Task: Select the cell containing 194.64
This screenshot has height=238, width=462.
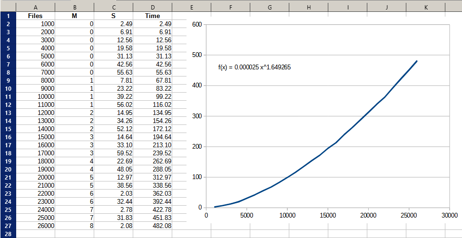Action: [153, 137]
